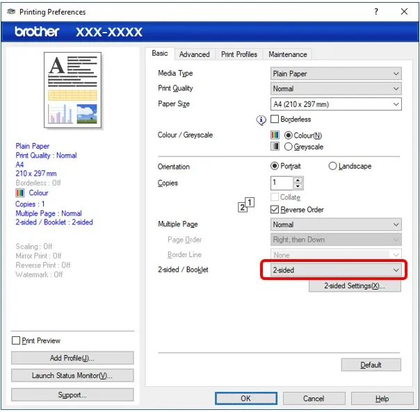The width and height of the screenshot is (420, 412).
Task: Click the colour mode icon beside Colour
Action: [275, 135]
